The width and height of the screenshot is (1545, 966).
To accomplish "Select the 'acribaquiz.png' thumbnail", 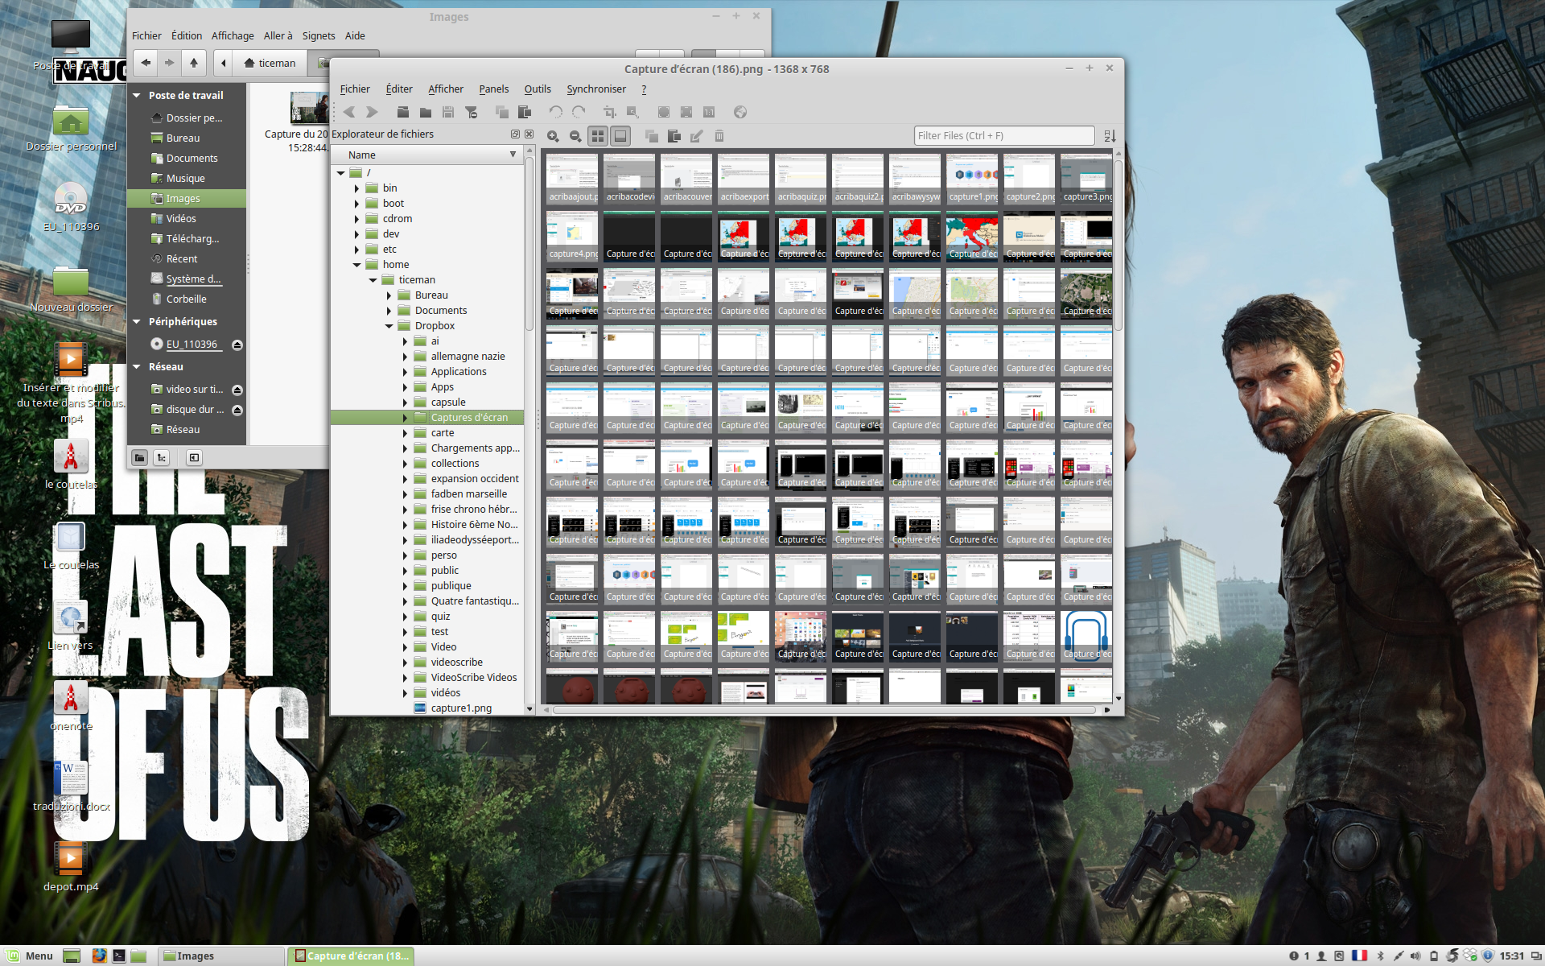I will 801,179.
